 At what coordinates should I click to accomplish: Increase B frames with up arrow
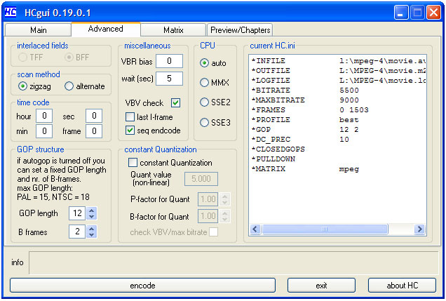click(91, 229)
